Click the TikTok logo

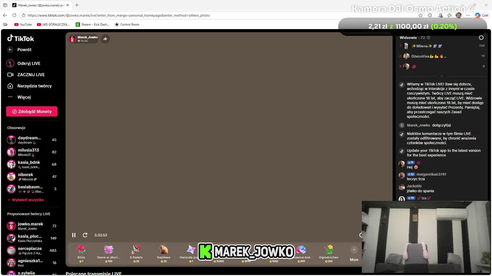[21, 38]
